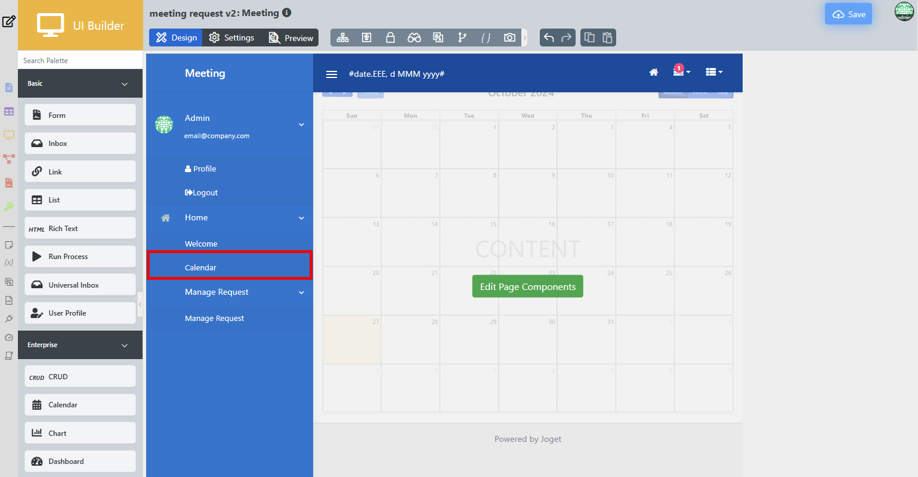Click the Search Palette field
The height and width of the screenshot is (477, 918).
(x=81, y=60)
